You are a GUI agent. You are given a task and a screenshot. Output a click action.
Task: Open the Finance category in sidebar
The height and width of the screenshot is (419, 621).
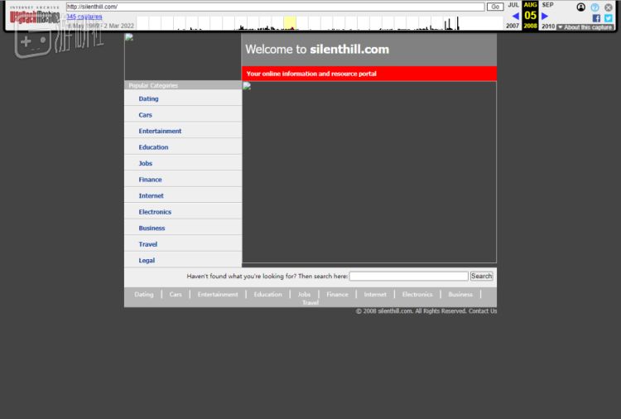[150, 180]
